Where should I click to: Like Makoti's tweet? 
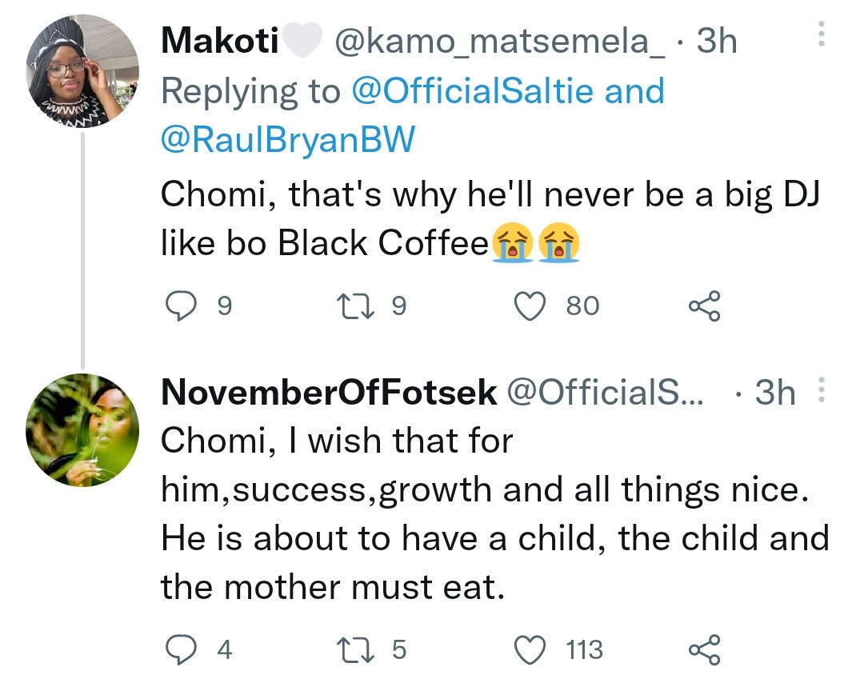coord(530,306)
